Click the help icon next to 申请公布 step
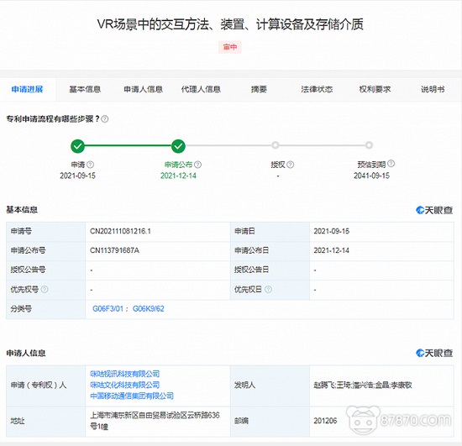 pyautogui.click(x=198, y=165)
